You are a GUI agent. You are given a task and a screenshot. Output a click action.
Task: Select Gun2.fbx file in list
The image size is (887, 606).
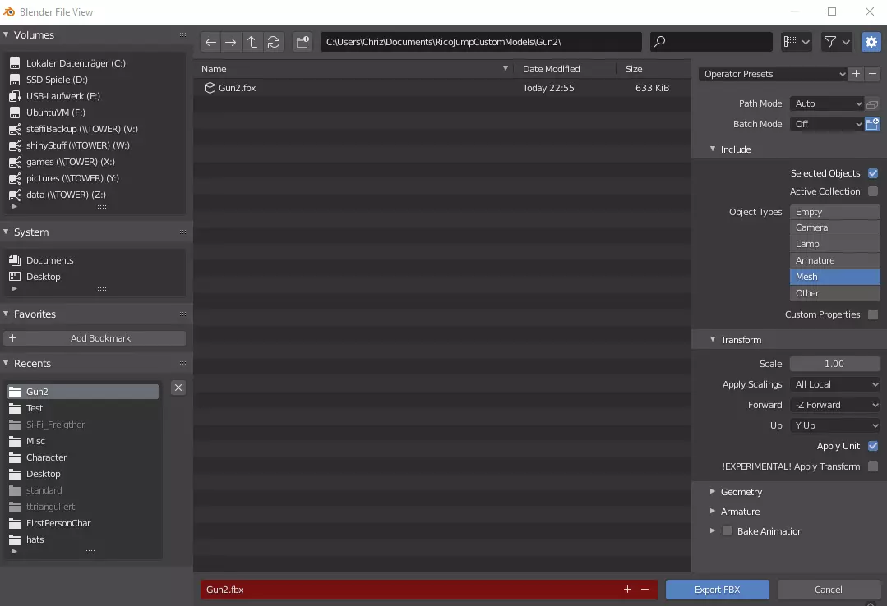[441, 88]
